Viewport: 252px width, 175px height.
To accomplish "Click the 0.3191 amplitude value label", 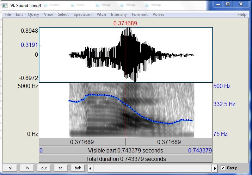I will pos(29,45).
